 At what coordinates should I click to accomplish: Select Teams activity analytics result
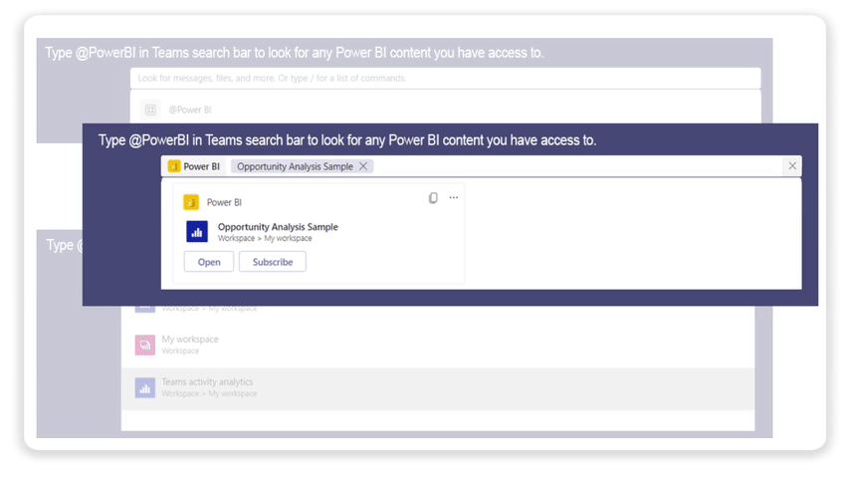438,388
